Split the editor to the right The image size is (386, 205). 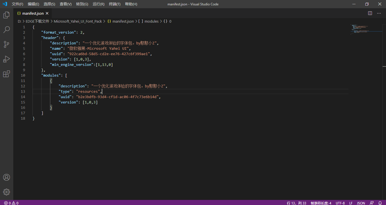tap(370, 13)
